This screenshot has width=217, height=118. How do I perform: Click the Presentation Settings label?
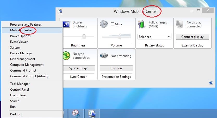(x=116, y=77)
